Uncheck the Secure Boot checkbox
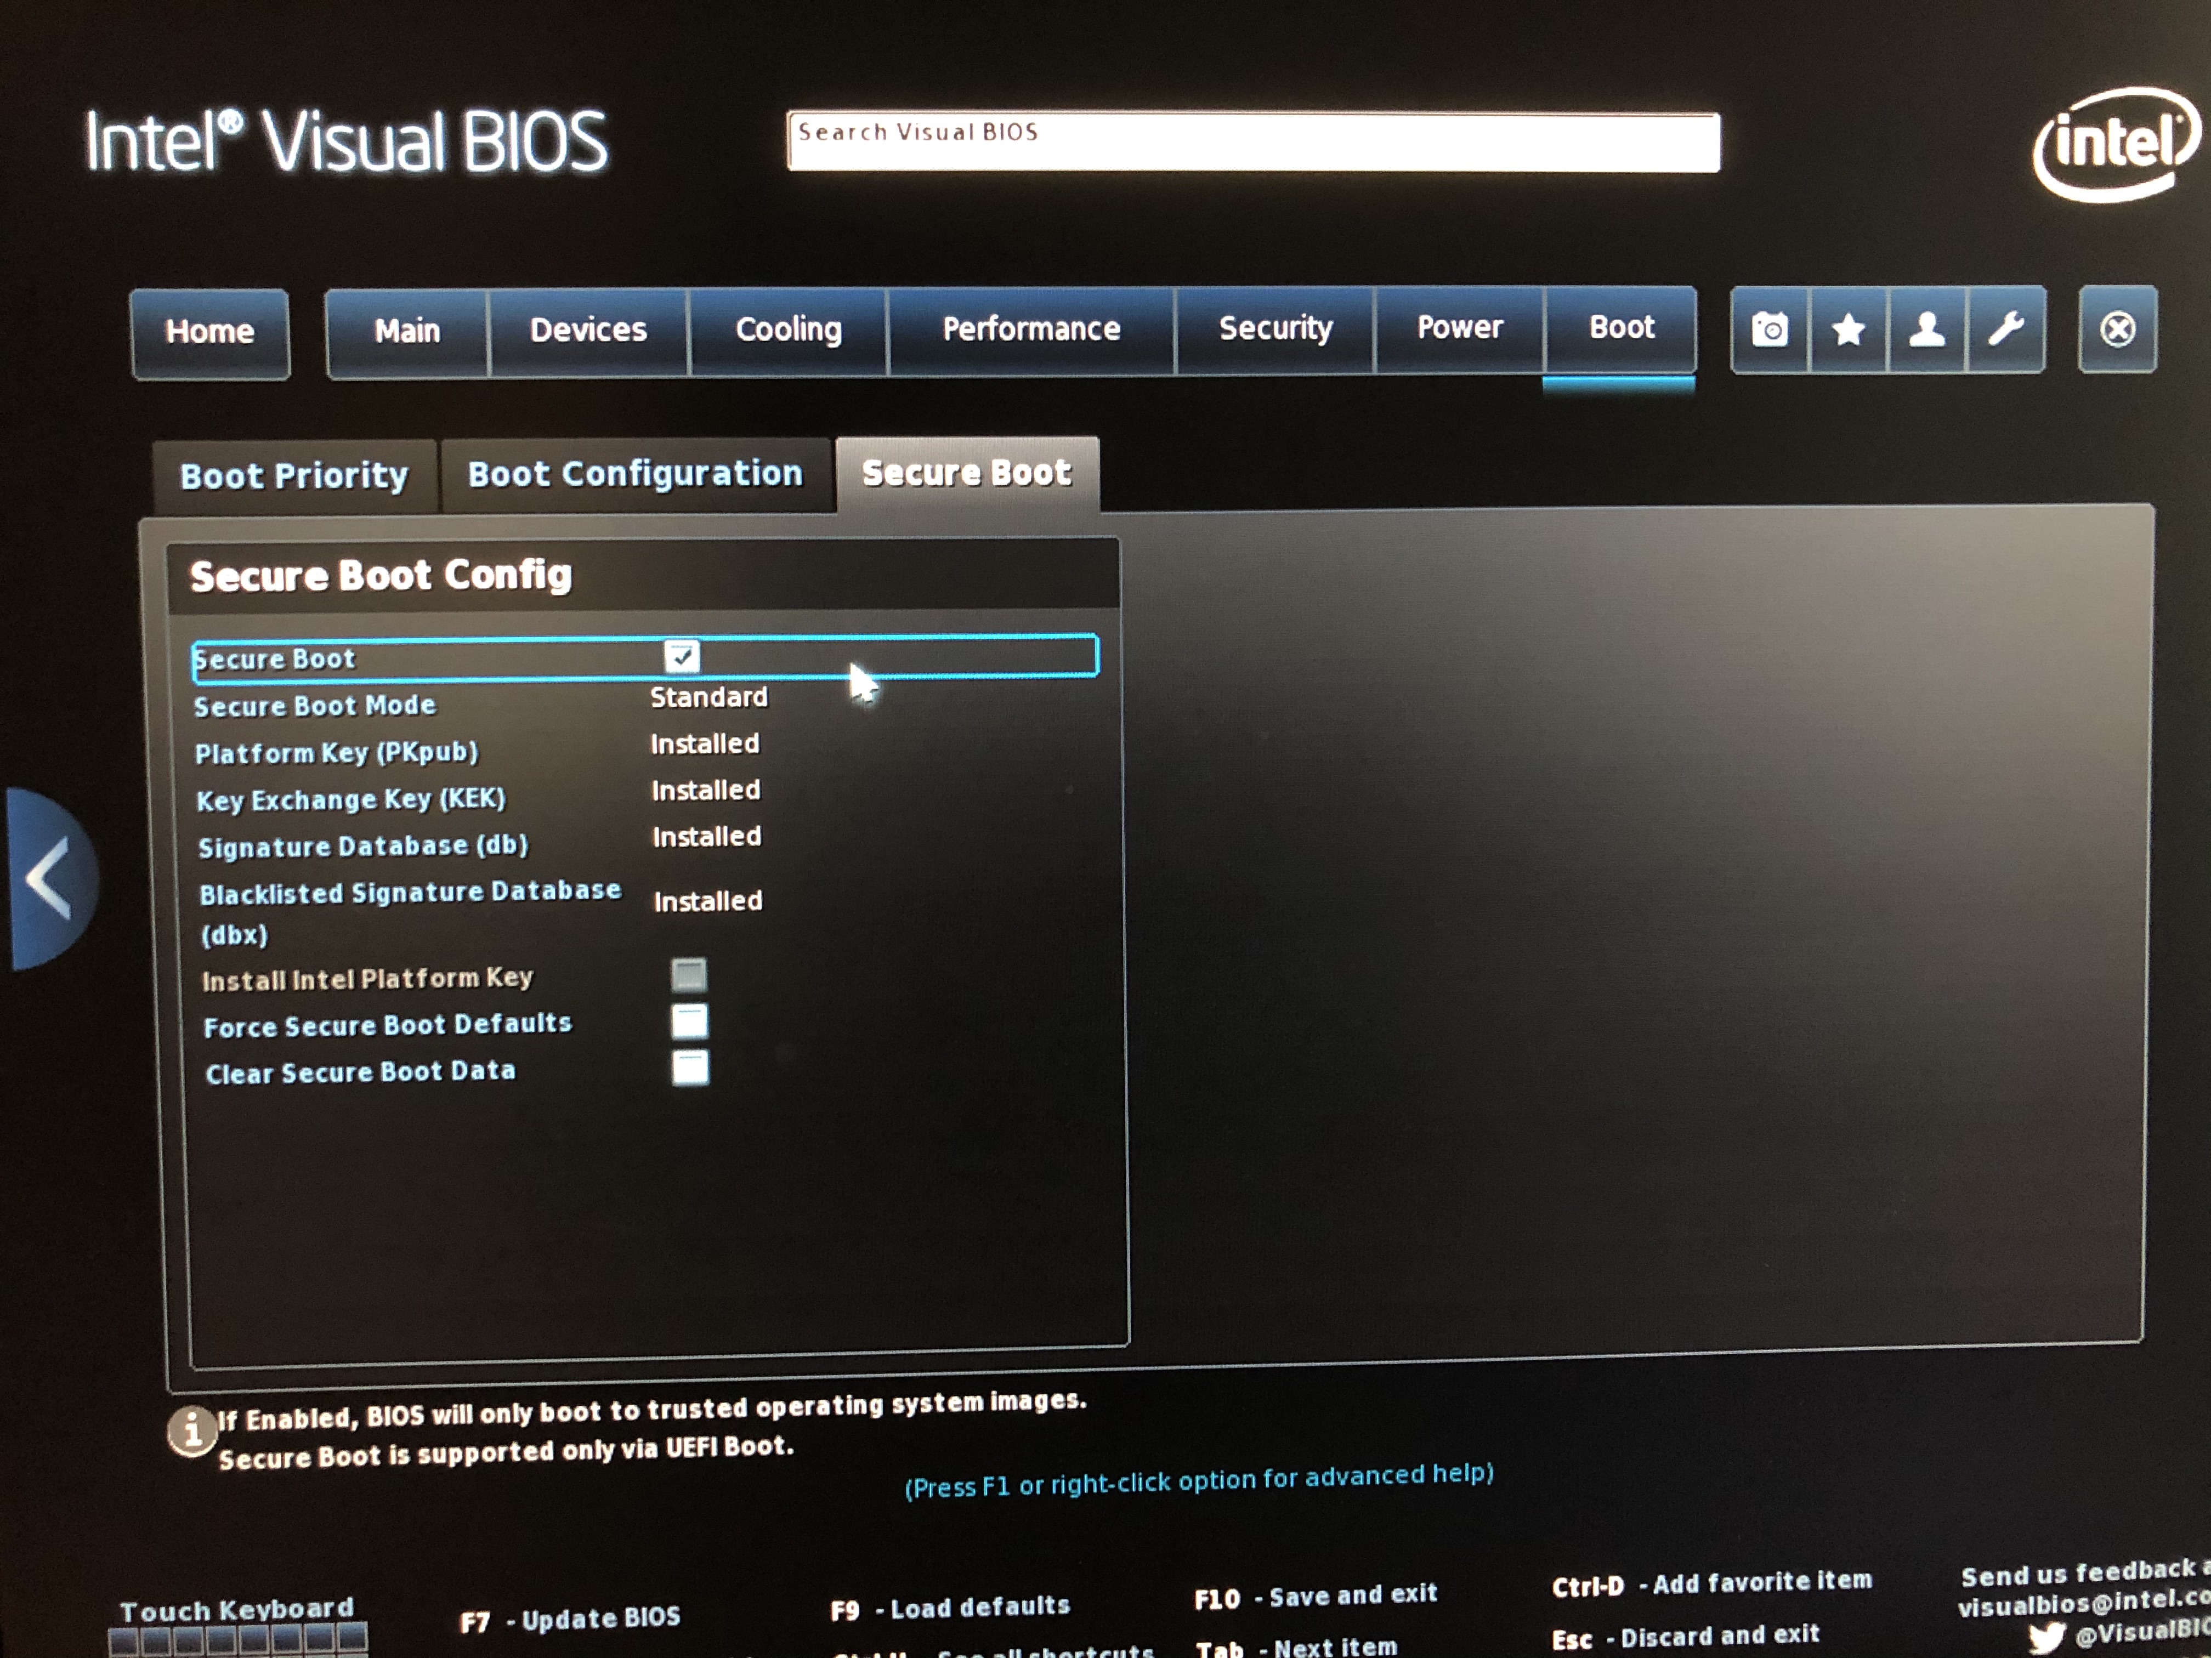Viewport: 2211px width, 1658px height. click(682, 657)
